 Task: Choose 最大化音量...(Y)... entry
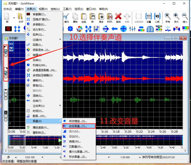[79, 152]
